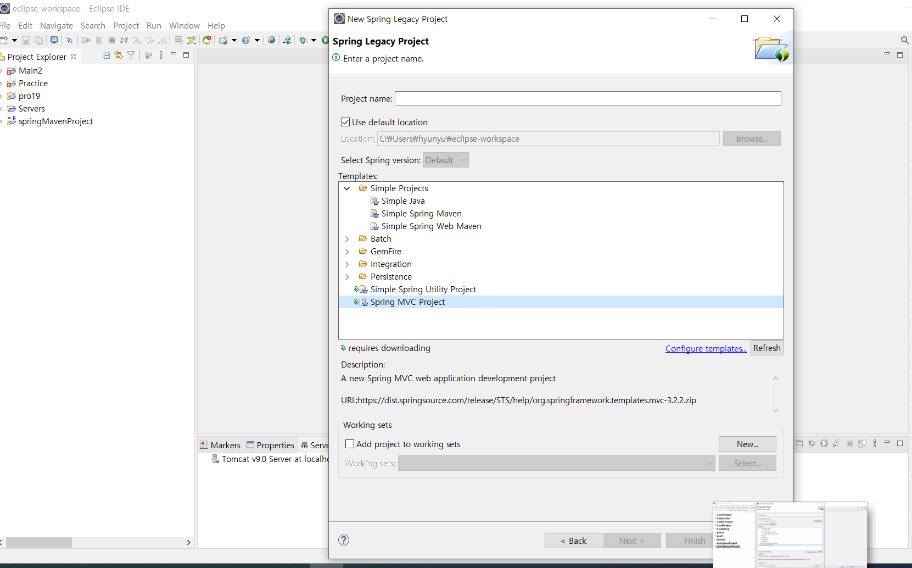Open the Window menu
912x568 pixels.
184,26
